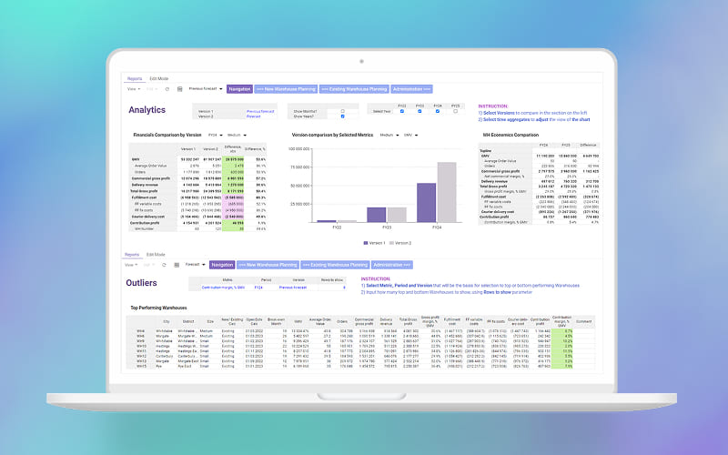Expand the View dropdown in top toolbar
Image resolution: width=728 pixels, height=455 pixels.
(134, 89)
